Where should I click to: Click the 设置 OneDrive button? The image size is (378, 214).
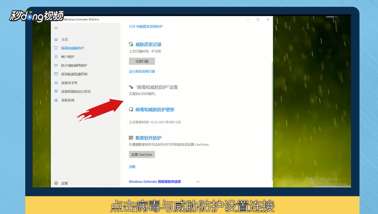pyautogui.click(x=142, y=155)
